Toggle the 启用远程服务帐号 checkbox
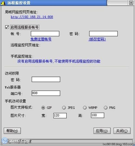Screen dimensions: 135x146 (x=7, y=27)
